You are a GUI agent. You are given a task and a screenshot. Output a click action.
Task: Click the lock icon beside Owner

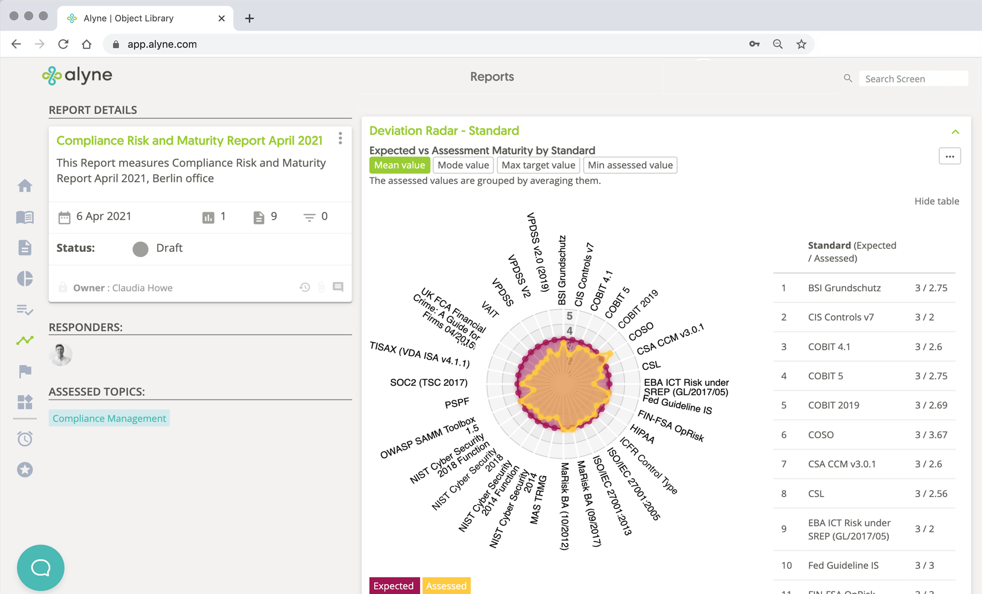click(x=62, y=287)
